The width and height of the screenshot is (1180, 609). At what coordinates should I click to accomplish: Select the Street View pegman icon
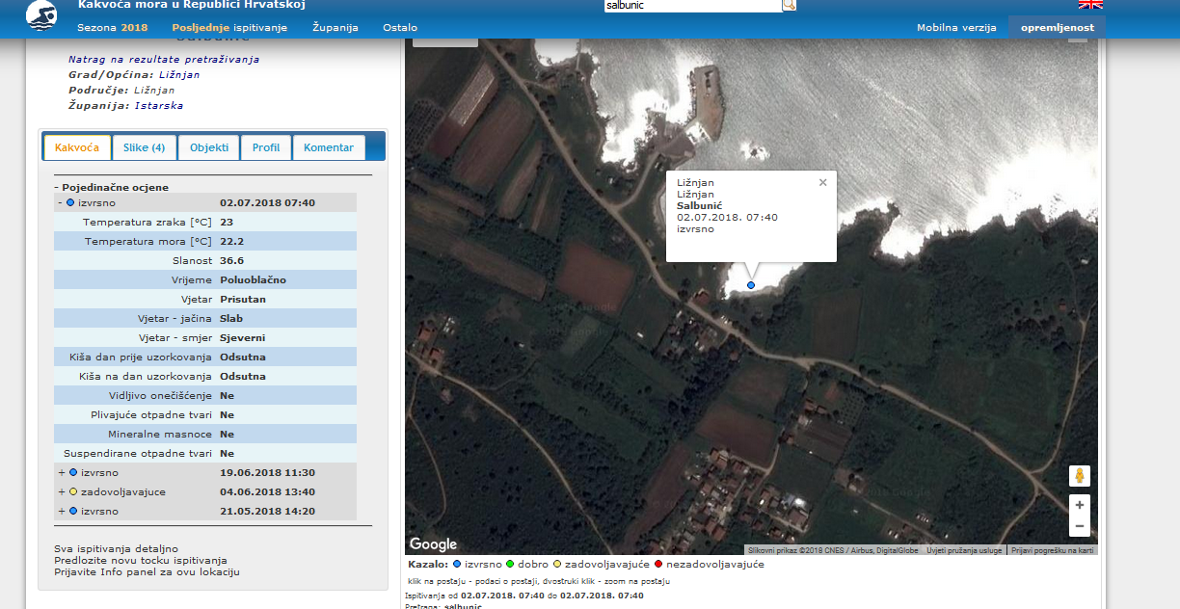coord(1080,476)
